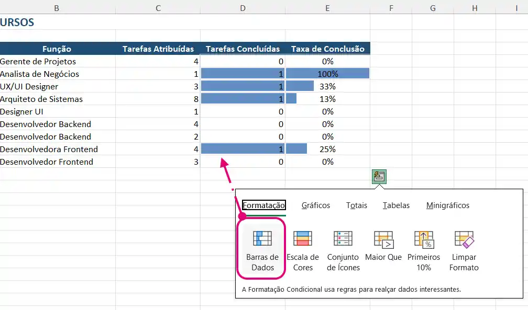Click the 100% cell for Analista de Negócios

point(327,74)
